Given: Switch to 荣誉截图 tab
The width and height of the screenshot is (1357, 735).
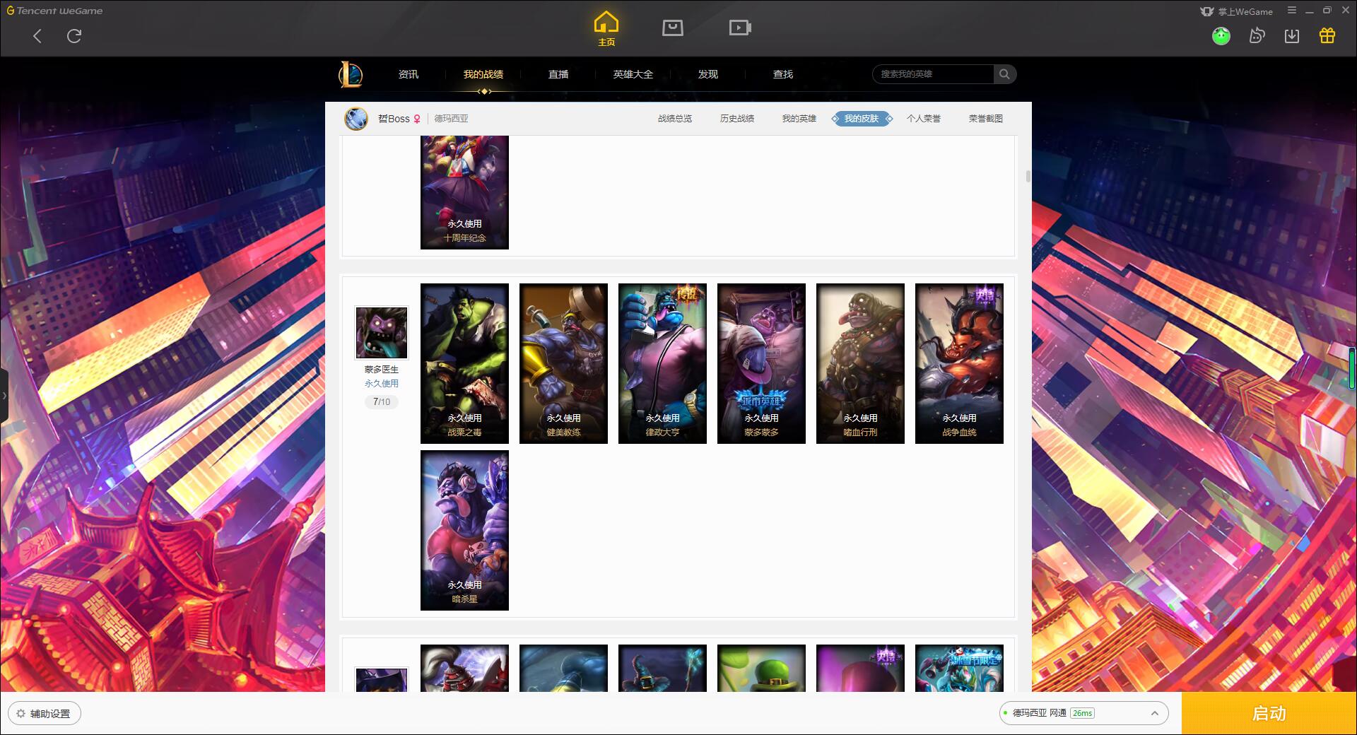Looking at the screenshot, I should 986,119.
